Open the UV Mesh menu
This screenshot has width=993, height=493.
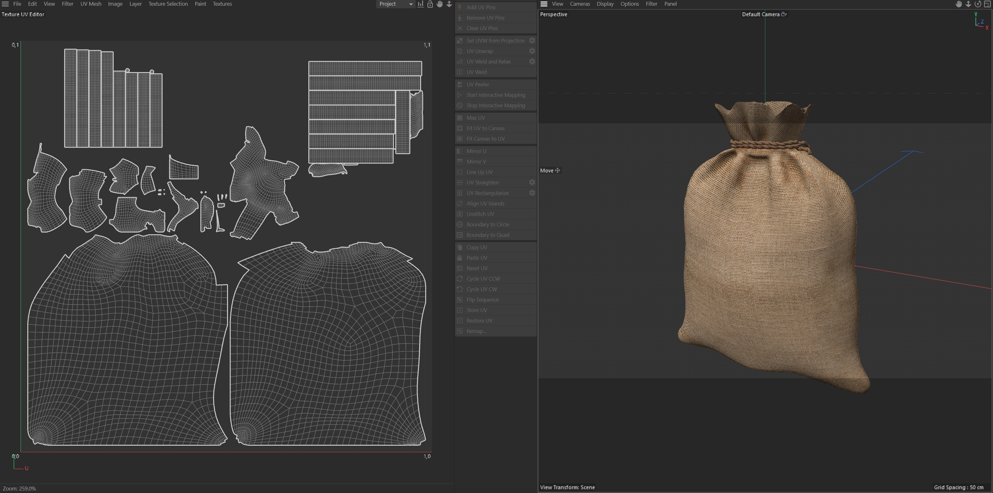[x=91, y=4]
